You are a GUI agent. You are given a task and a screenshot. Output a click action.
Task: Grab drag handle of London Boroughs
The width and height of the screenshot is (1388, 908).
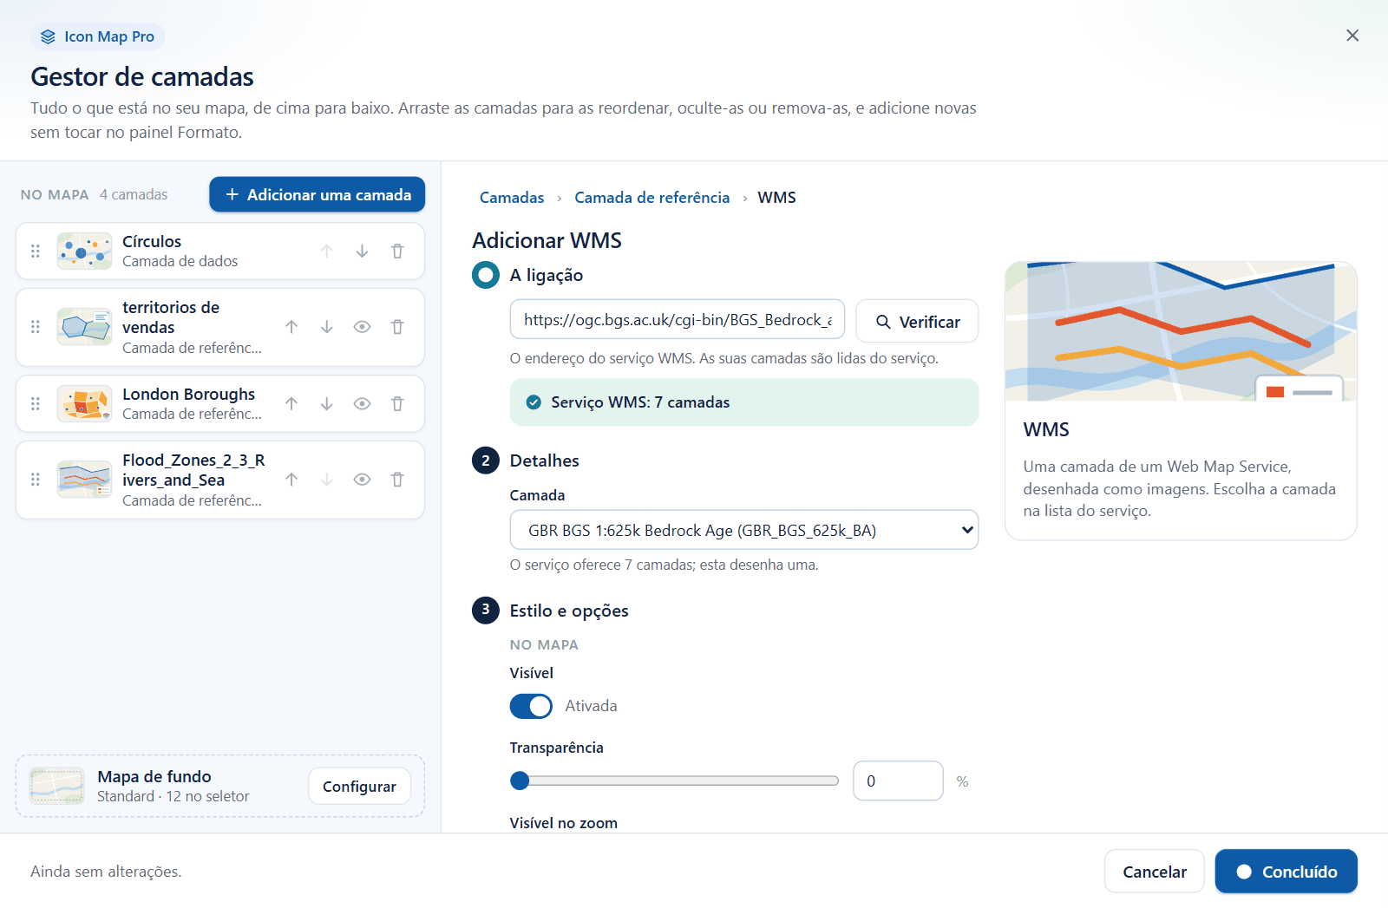(x=36, y=403)
